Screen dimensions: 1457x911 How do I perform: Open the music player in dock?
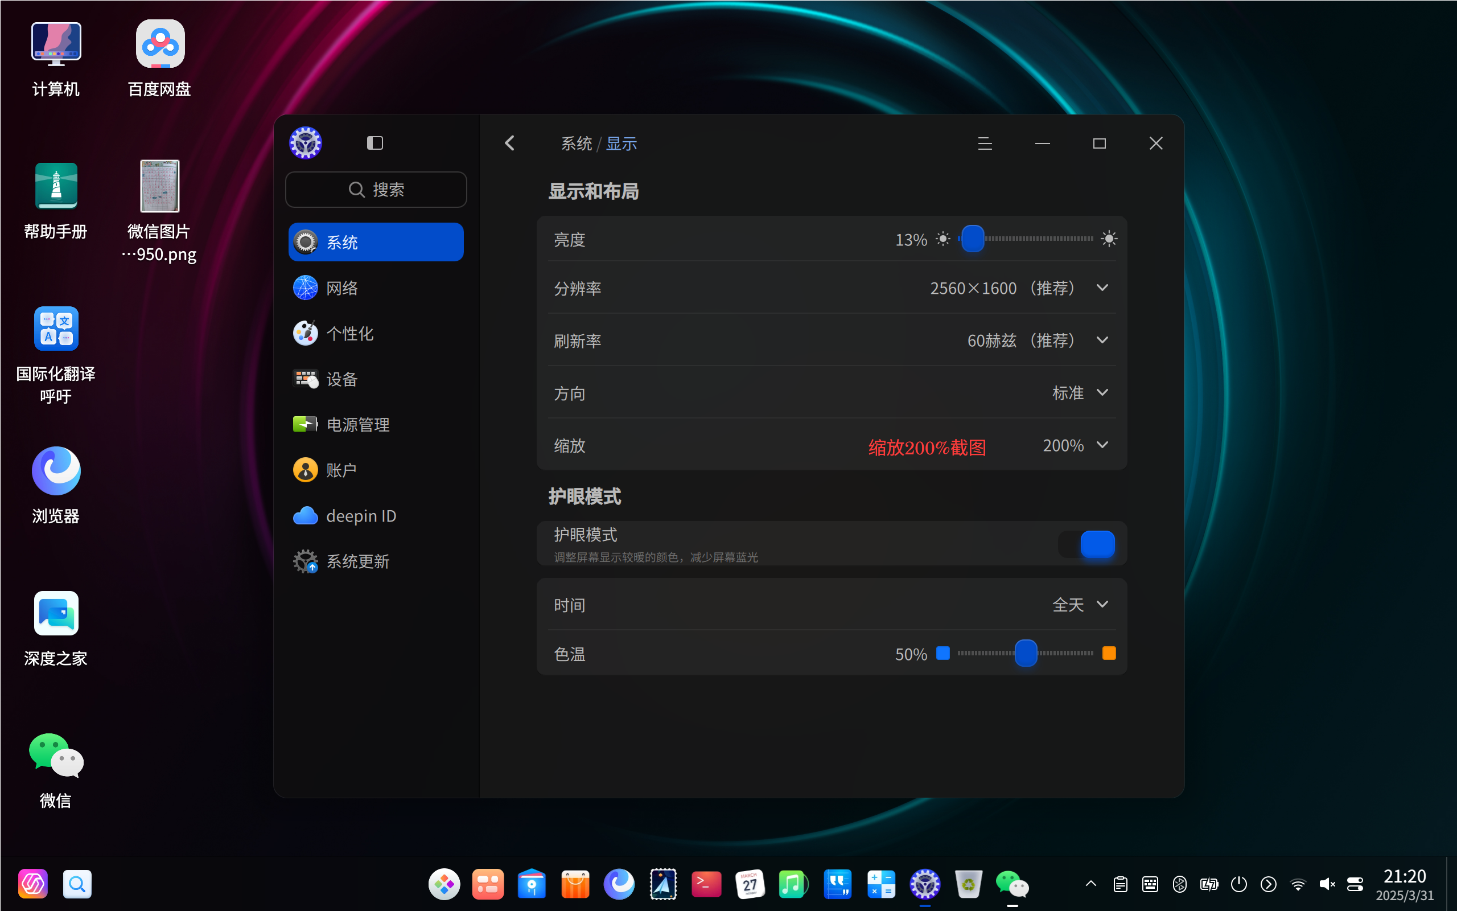point(793,884)
